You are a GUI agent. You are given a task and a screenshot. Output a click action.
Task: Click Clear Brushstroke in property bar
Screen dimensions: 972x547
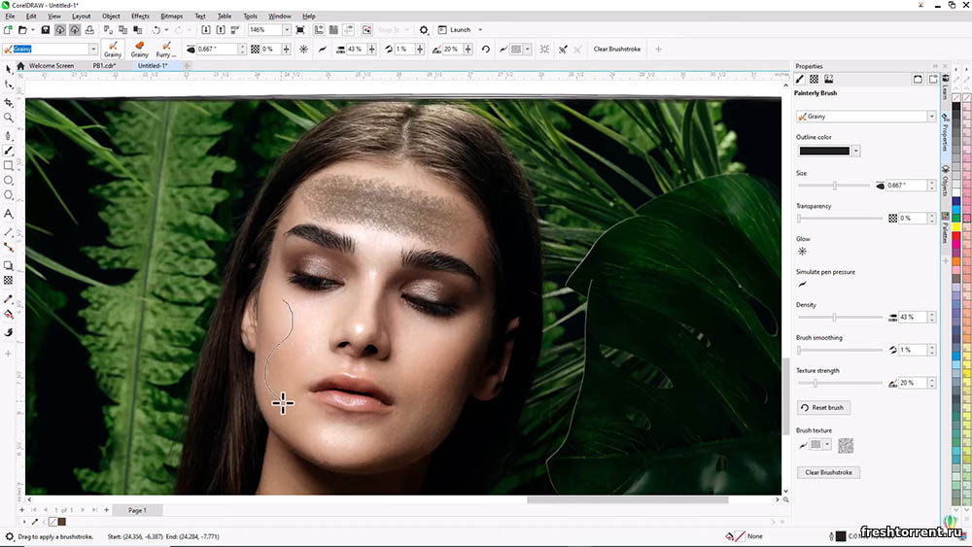click(x=617, y=49)
